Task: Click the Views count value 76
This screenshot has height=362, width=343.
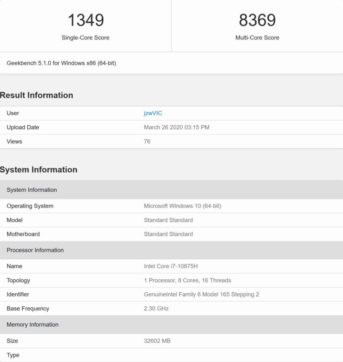Action: tap(147, 142)
